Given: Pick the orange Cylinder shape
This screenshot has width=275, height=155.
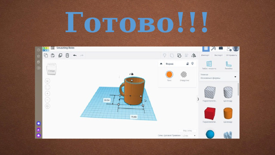Looking at the screenshot, I should tap(228, 114).
